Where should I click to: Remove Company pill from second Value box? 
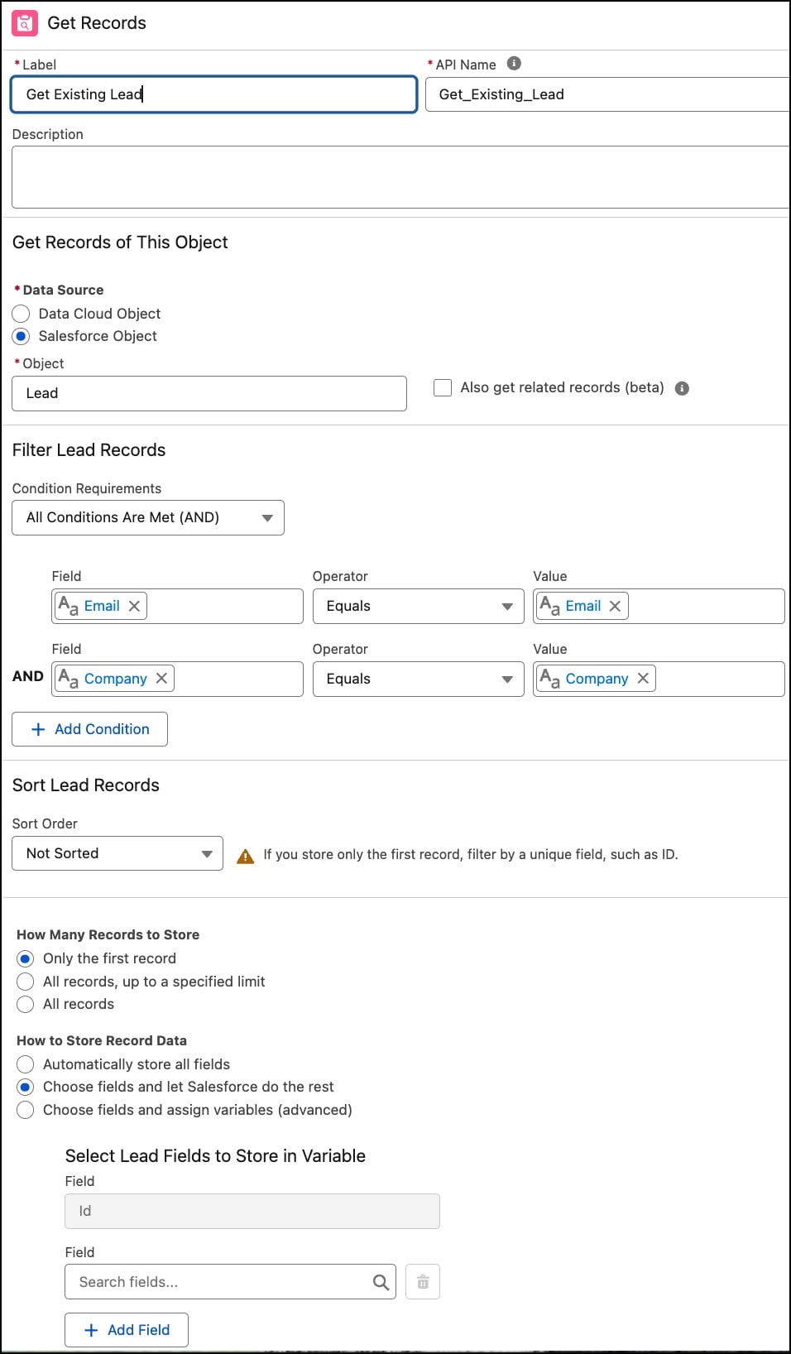point(643,679)
